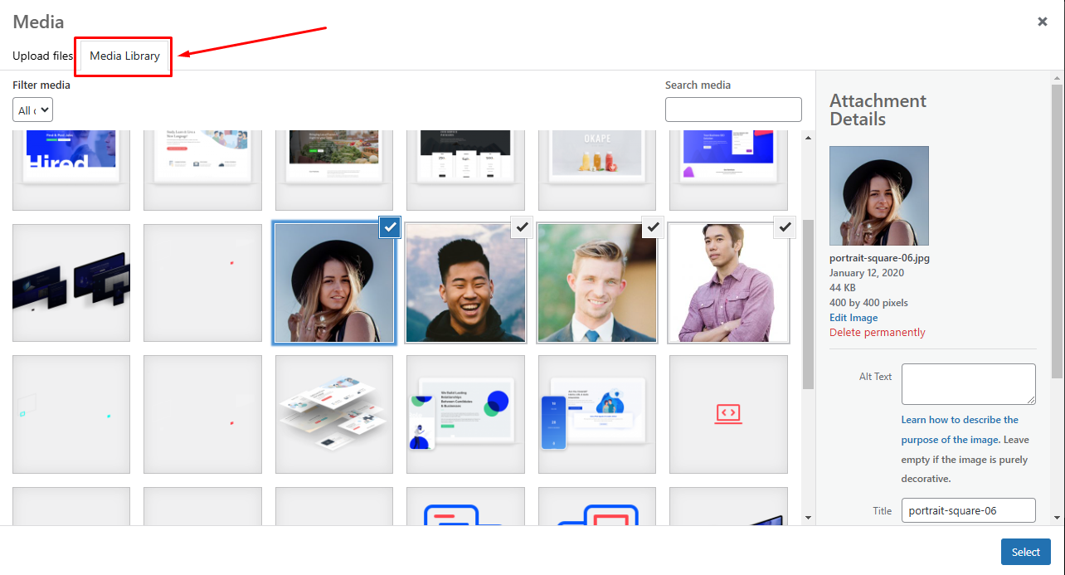The width and height of the screenshot is (1065, 575).
Task: Click the Edit Image link
Action: coord(853,318)
